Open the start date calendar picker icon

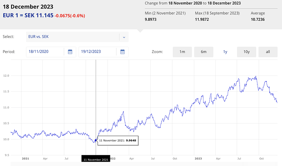tap(70, 52)
